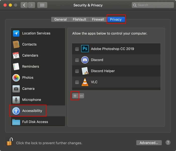Click the Location Services arrow icon

[16, 33]
